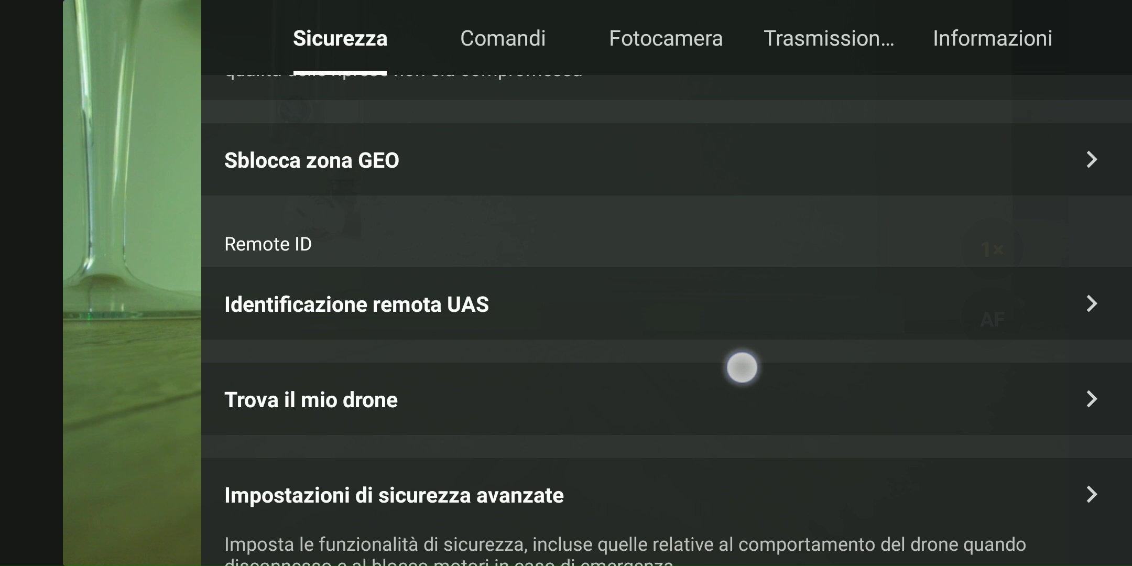This screenshot has height=566, width=1132.
Task: Tap the Trova il mio drone label
Action: coord(311,400)
